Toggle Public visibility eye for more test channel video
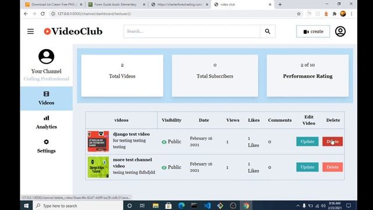Image resolution: width=373 pixels, height=210 pixels. click(164, 167)
